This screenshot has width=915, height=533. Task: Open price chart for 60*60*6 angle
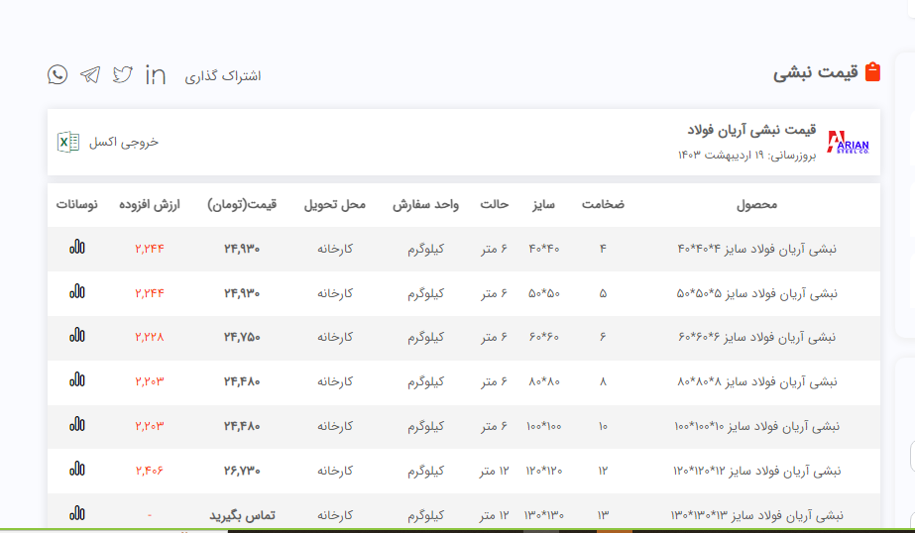click(77, 336)
